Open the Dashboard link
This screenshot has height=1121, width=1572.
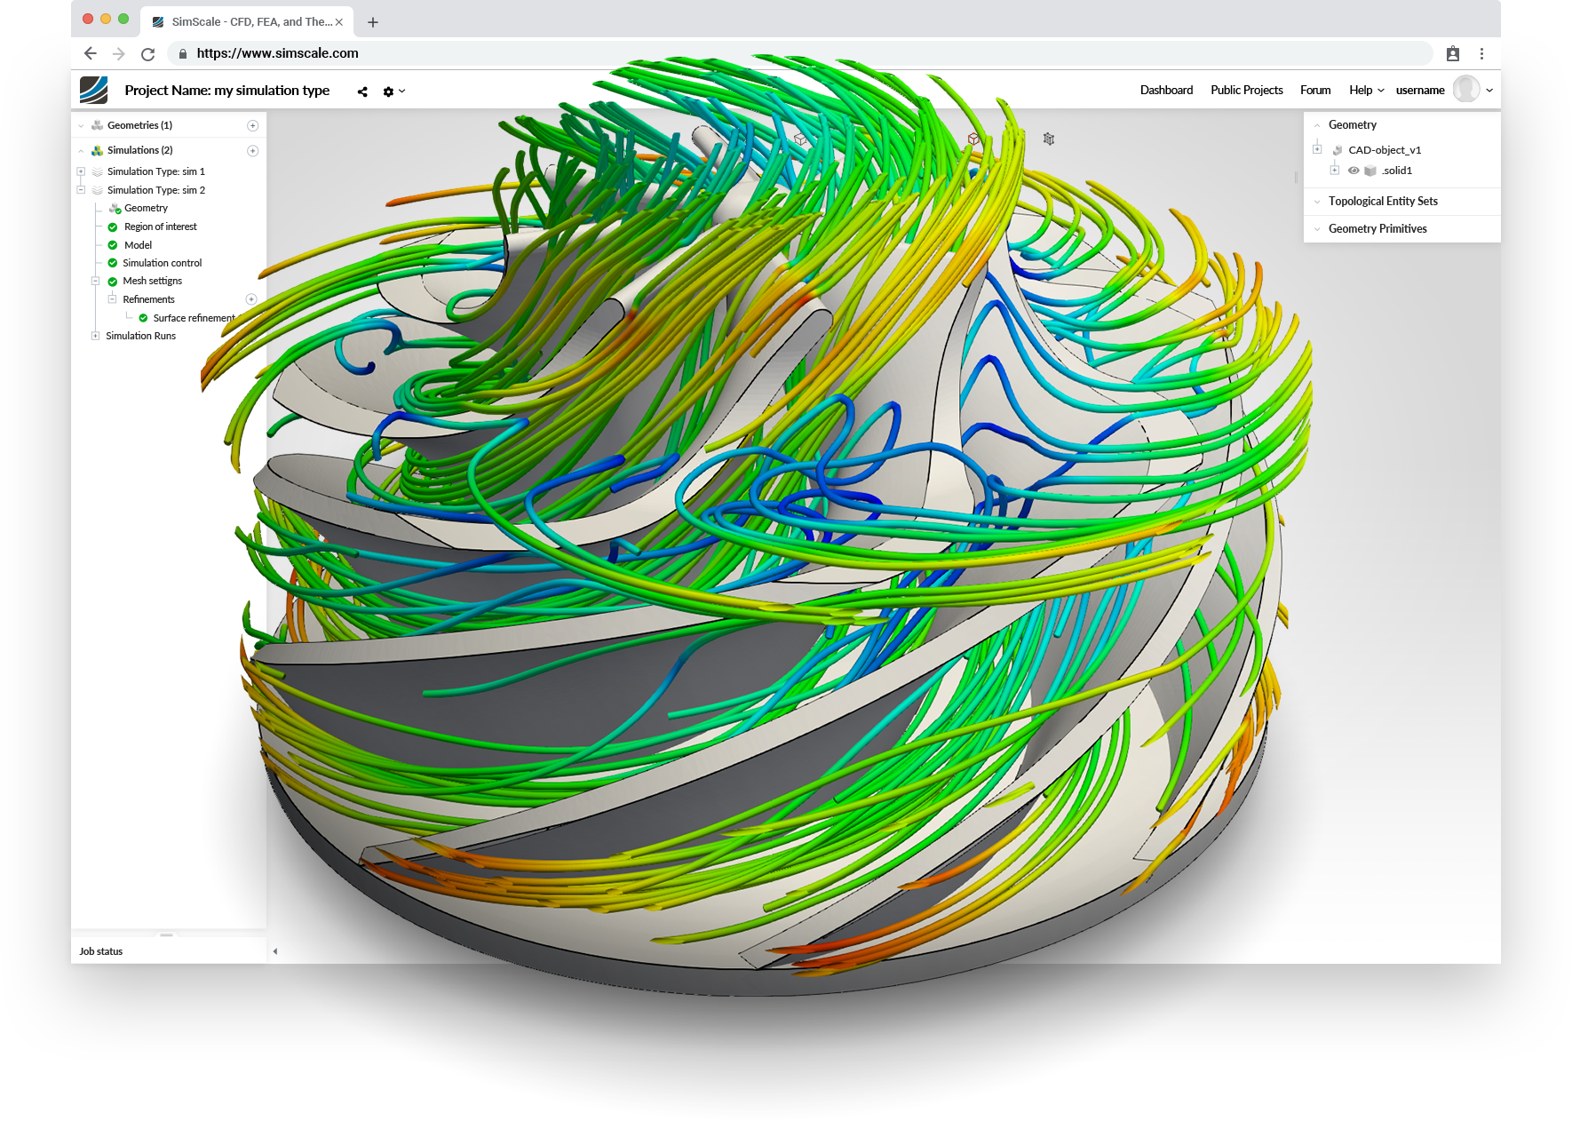click(1166, 90)
